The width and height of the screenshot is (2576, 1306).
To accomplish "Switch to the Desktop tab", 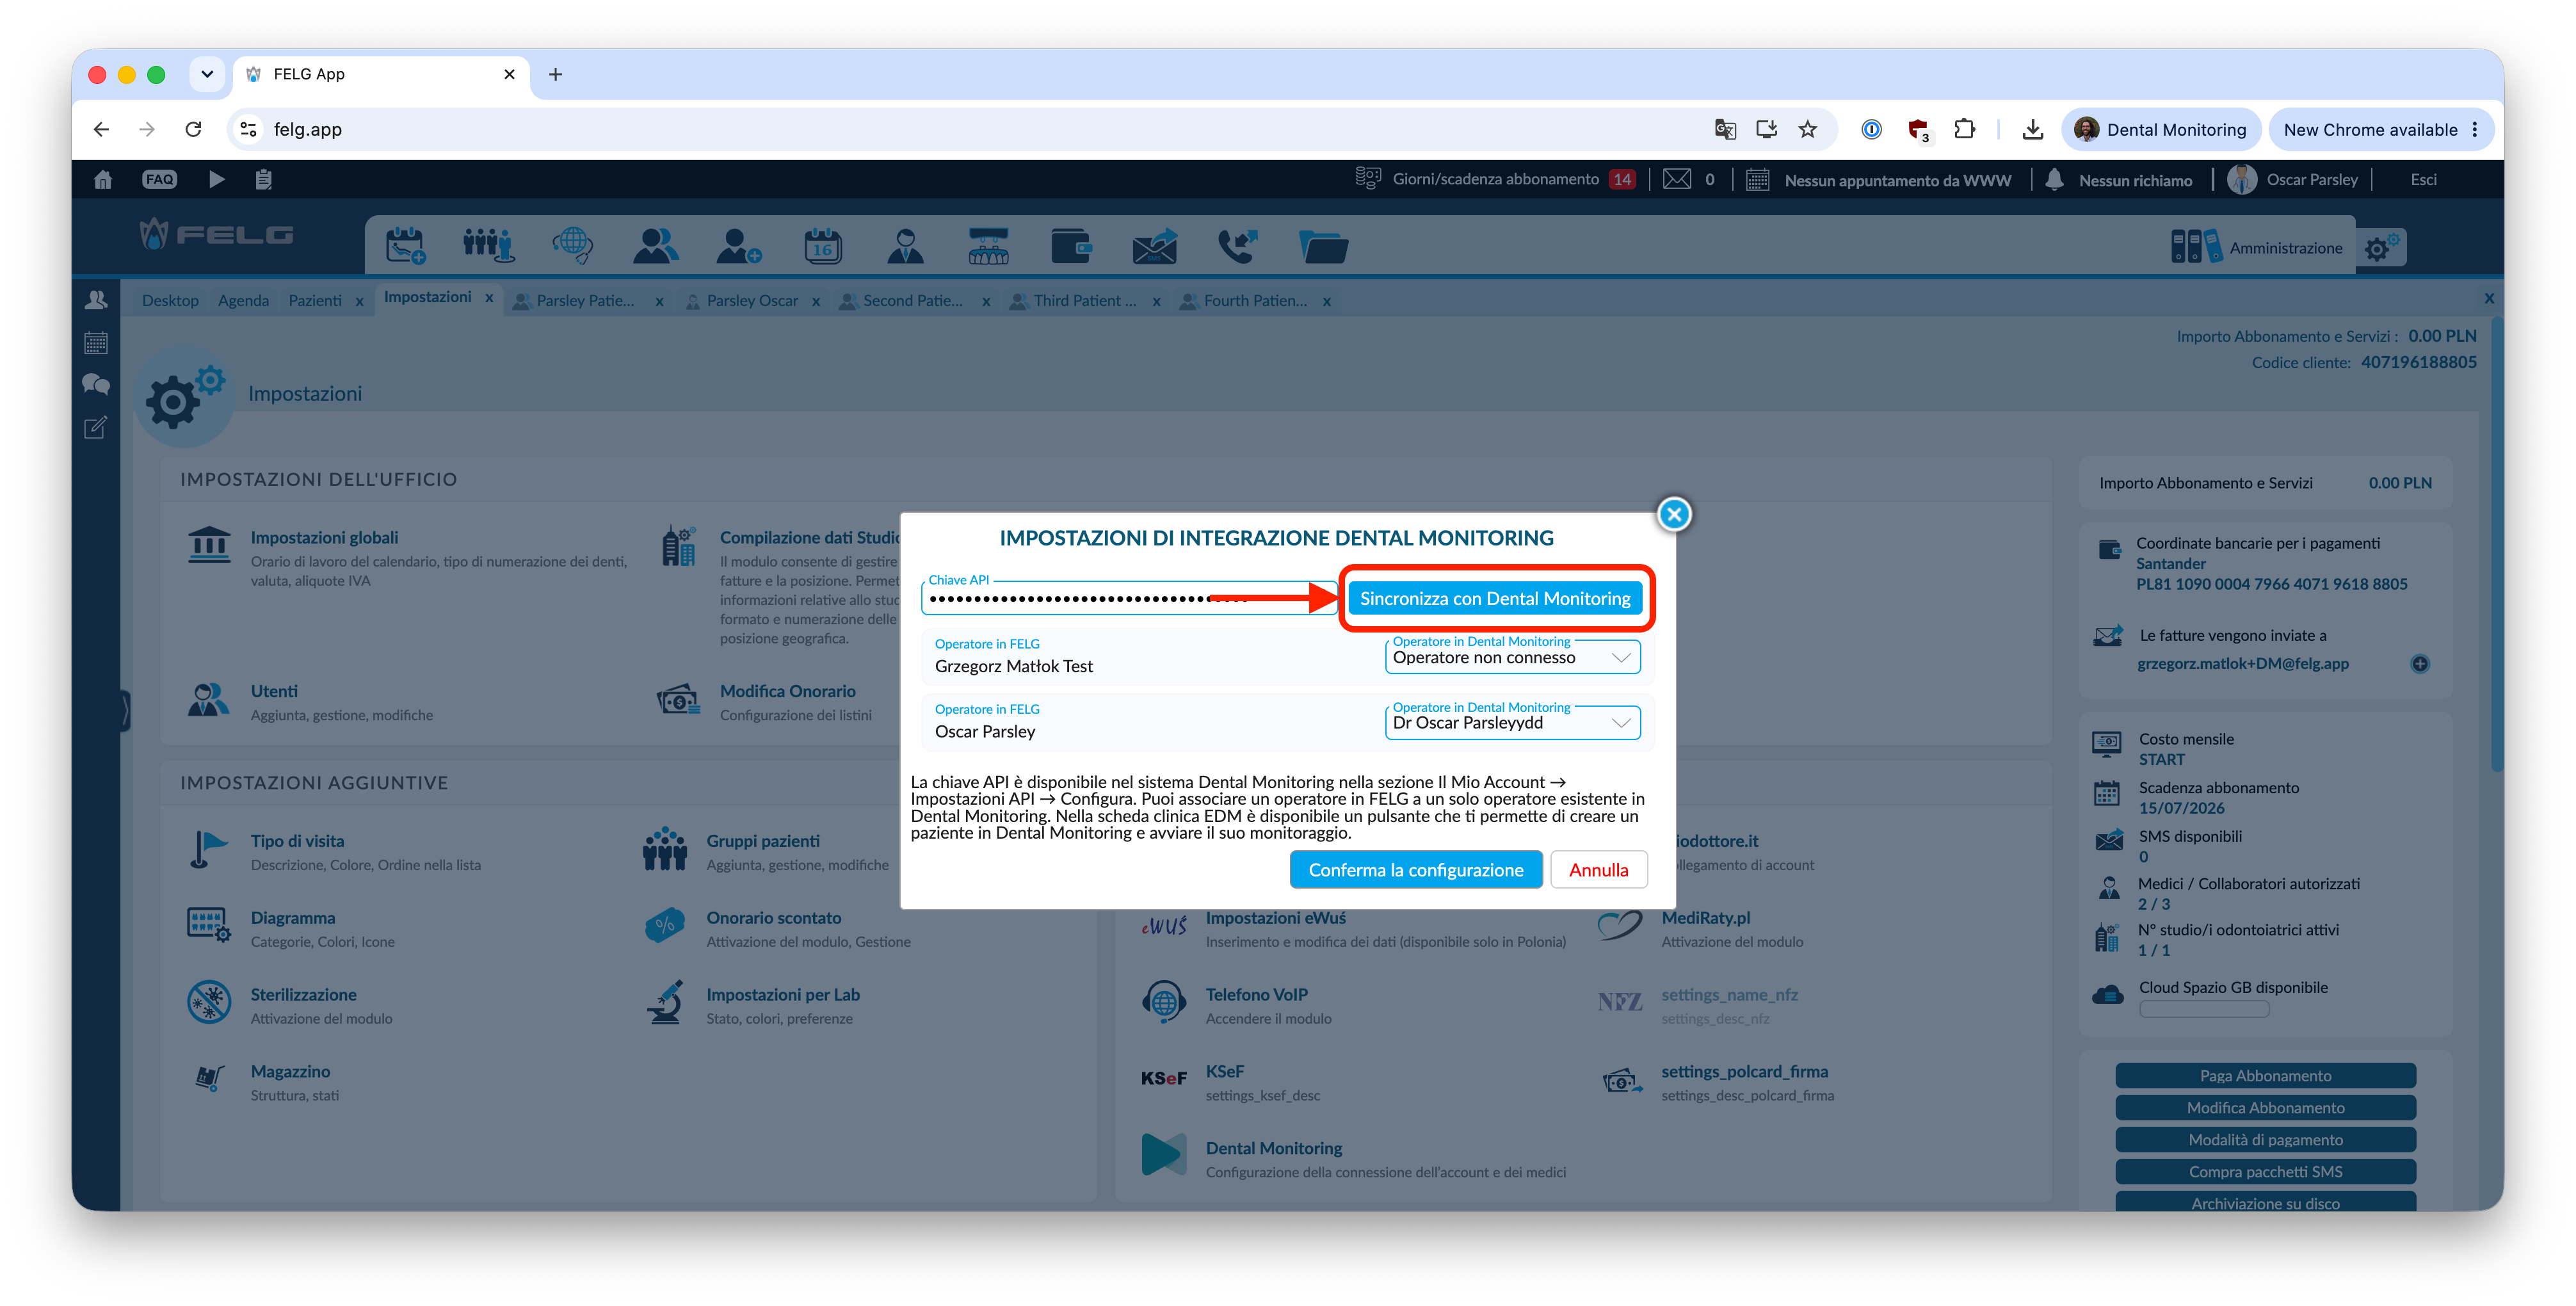I will click(x=170, y=300).
